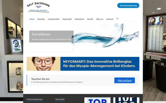The width and height of the screenshot is (166, 103).
Task: Open the search magnifier icon in navigation
Action: (x=117, y=19)
